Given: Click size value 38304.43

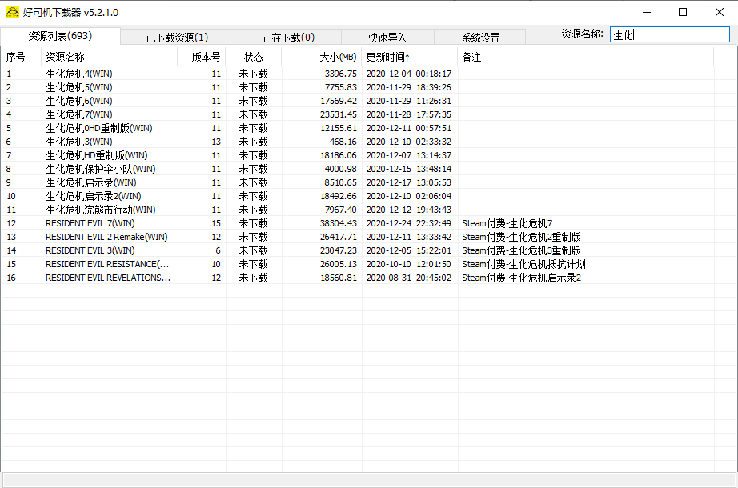Looking at the screenshot, I should [x=339, y=223].
